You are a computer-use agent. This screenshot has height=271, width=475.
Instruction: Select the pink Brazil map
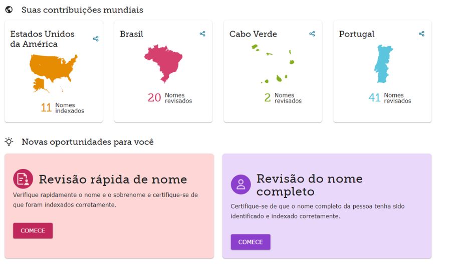point(163,63)
